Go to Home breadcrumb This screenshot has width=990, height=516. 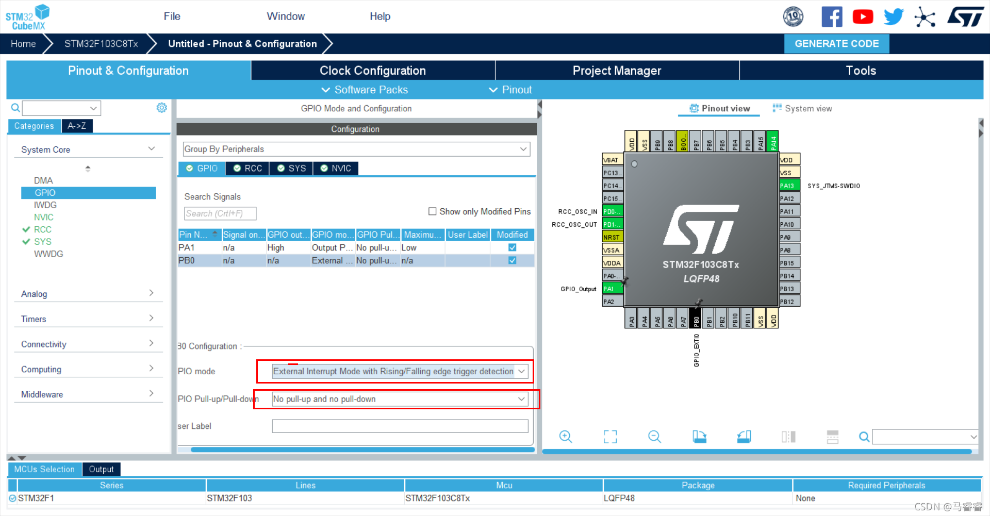coord(23,44)
